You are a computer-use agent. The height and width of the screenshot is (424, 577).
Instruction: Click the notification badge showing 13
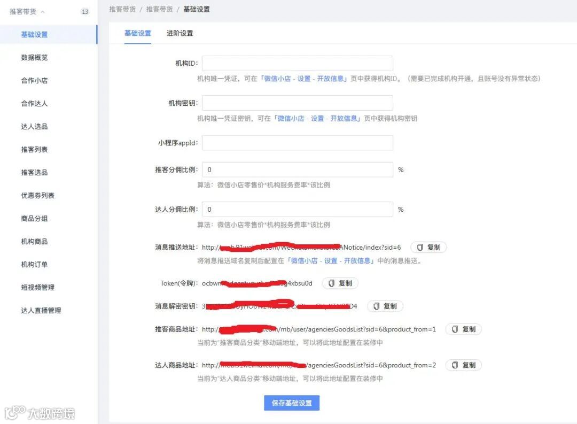pos(85,11)
